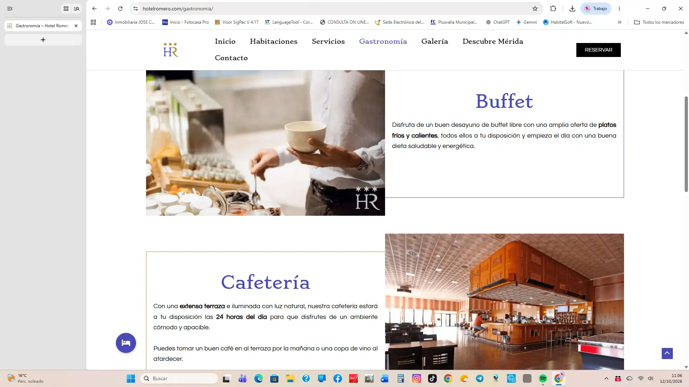Open the Servicios menu item

point(328,41)
